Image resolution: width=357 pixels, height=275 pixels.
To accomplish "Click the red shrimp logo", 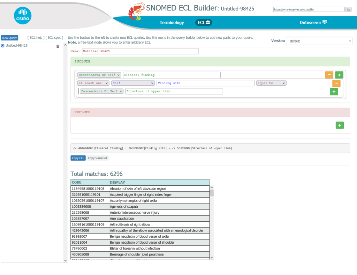I will tap(136, 12).
